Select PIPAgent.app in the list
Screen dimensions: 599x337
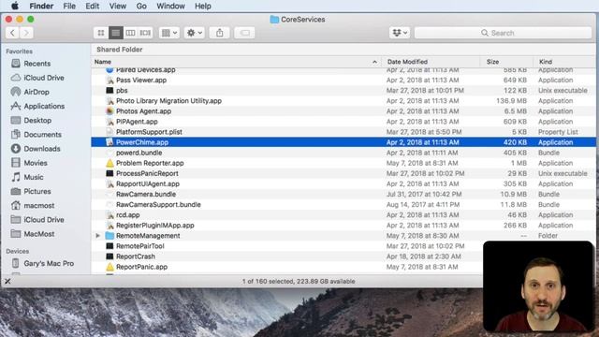[x=343, y=122]
